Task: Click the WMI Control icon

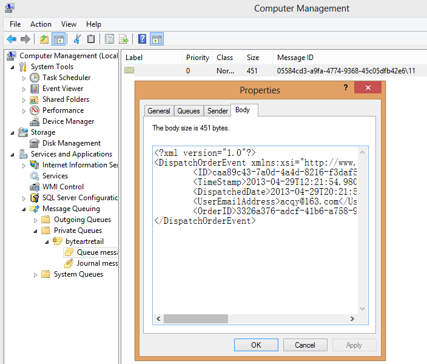Action: pyautogui.click(x=35, y=187)
